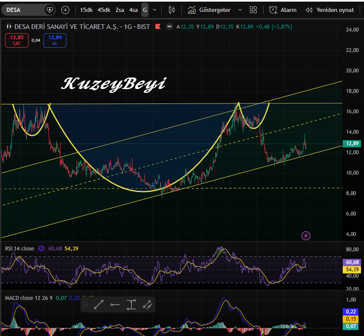Click the orange 0,15 MACD axis label

[351, 319]
